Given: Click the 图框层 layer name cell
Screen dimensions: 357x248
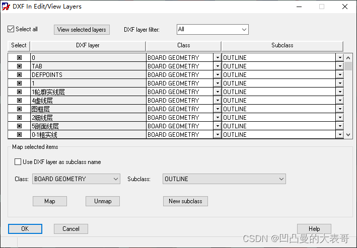Looking at the screenshot, I should point(88,109).
